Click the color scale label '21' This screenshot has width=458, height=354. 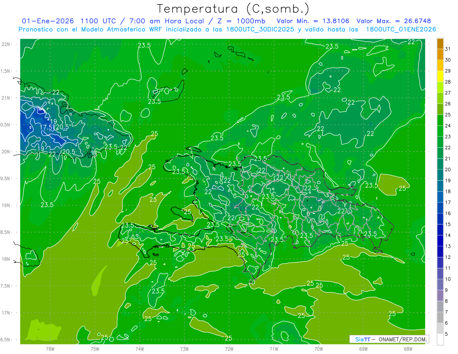tap(448, 158)
